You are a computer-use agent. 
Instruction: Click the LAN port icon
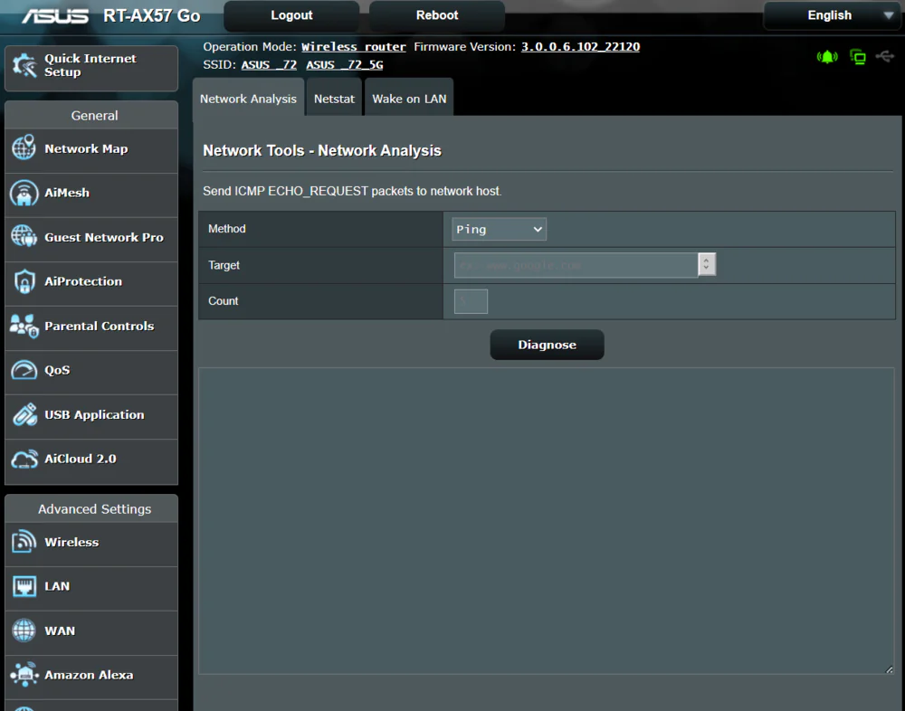tap(24, 586)
